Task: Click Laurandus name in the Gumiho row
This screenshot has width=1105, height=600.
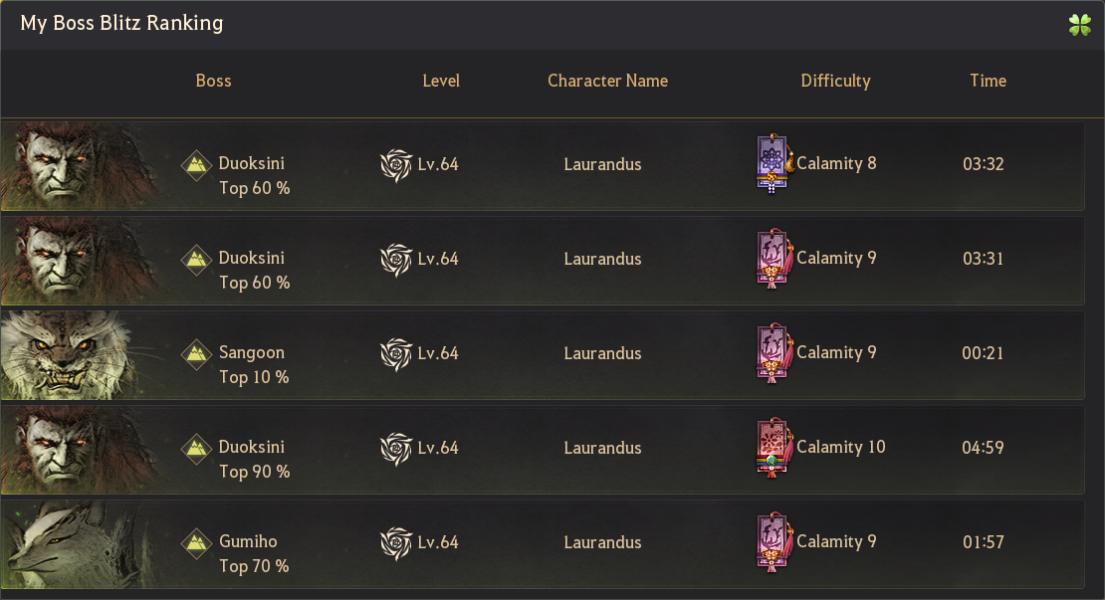Action: [x=602, y=542]
